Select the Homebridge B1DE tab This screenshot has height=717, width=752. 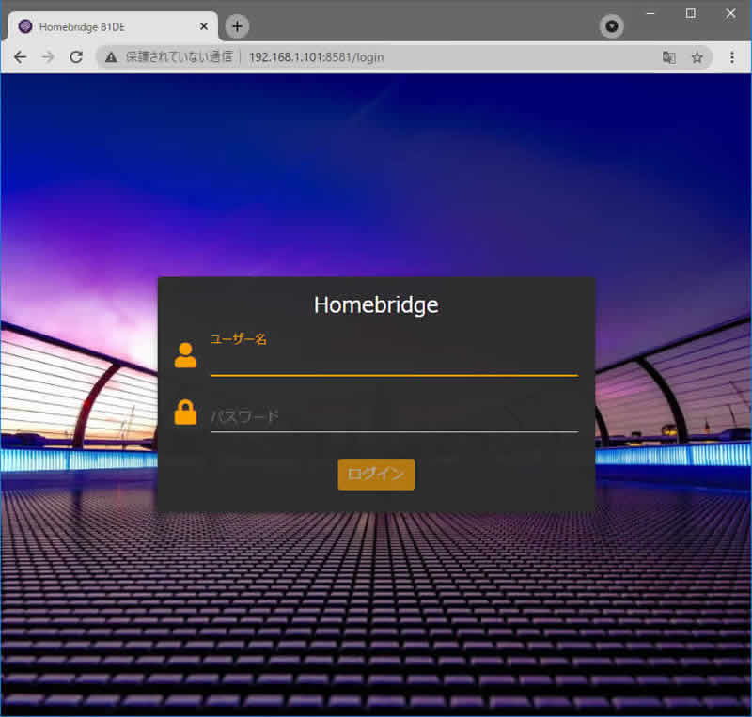(113, 27)
